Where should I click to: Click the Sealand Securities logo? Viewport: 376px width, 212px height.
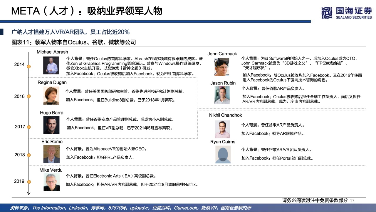346,13
